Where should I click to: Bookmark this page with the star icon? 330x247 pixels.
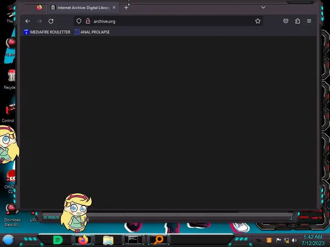pyautogui.click(x=257, y=21)
